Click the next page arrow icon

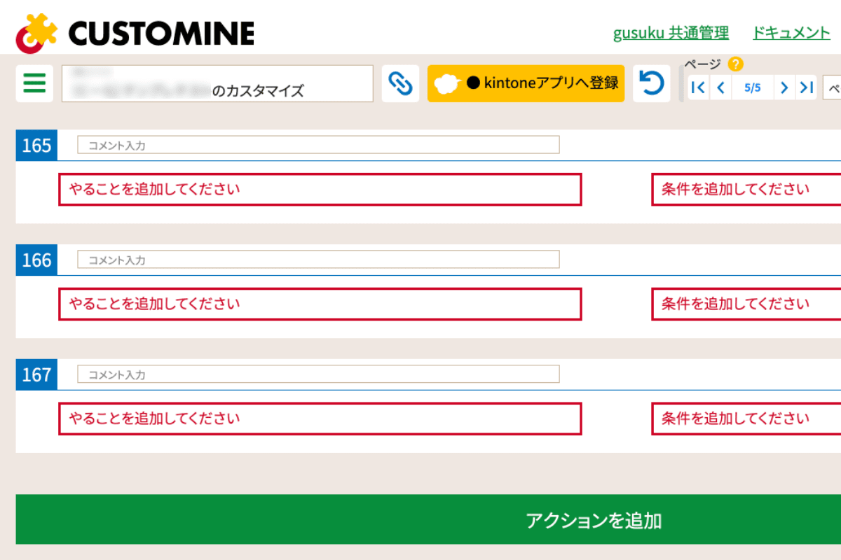pos(784,87)
